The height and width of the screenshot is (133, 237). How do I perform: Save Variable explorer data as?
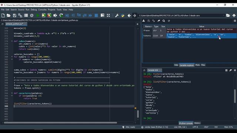(x=154, y=21)
